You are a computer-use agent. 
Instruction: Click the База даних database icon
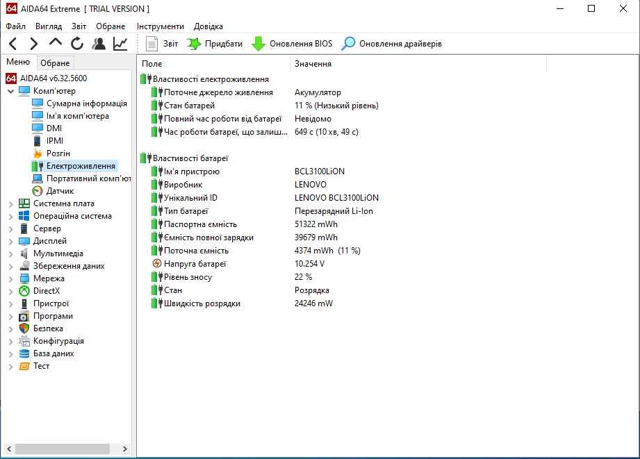[x=24, y=353]
